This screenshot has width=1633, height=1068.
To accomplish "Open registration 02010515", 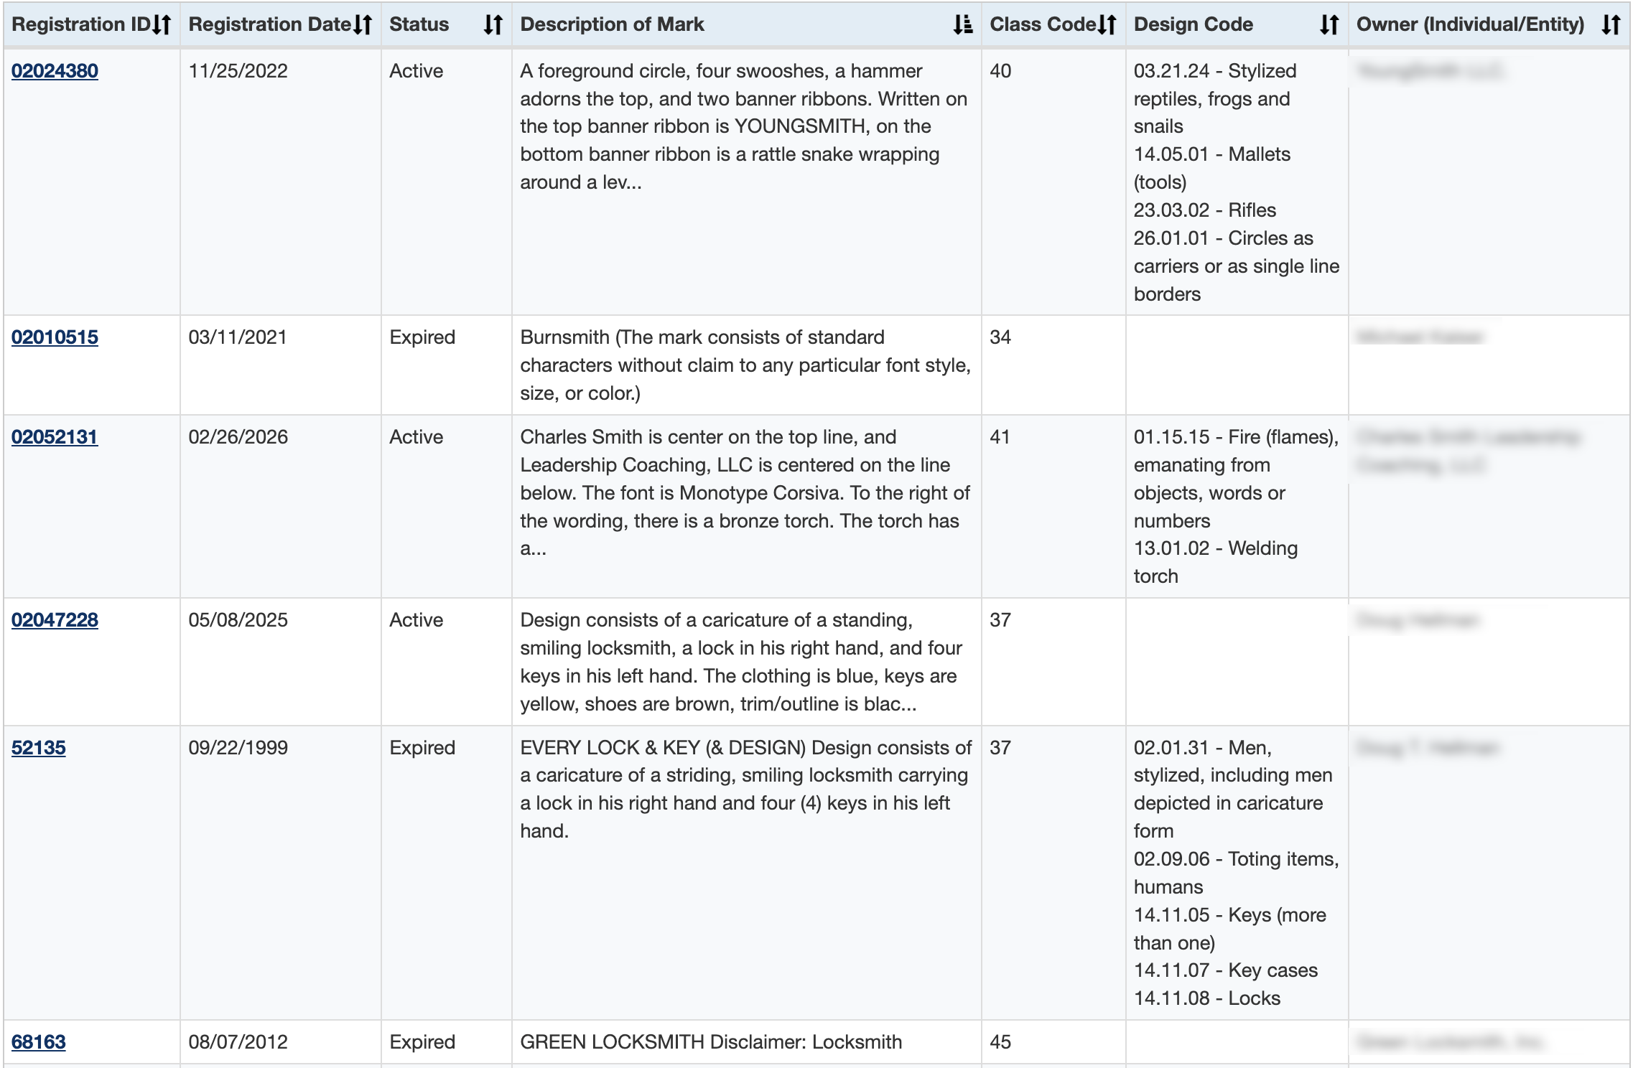I will [55, 337].
